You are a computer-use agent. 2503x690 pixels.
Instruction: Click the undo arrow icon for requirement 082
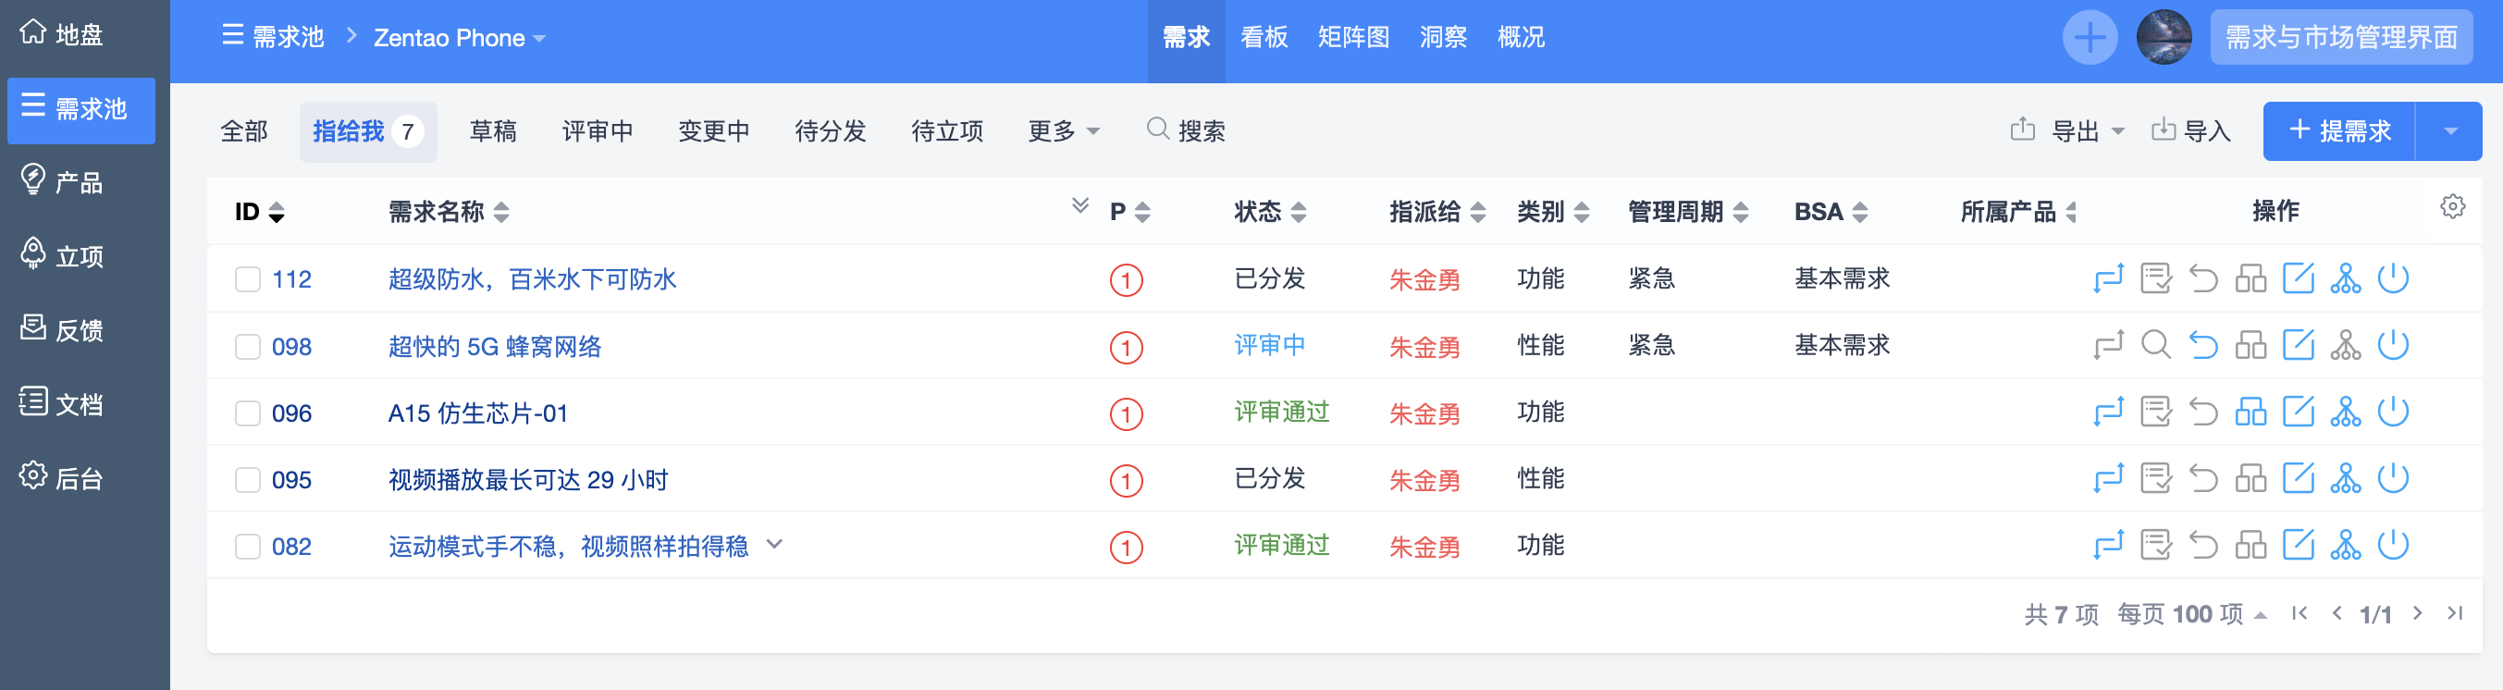2202,545
